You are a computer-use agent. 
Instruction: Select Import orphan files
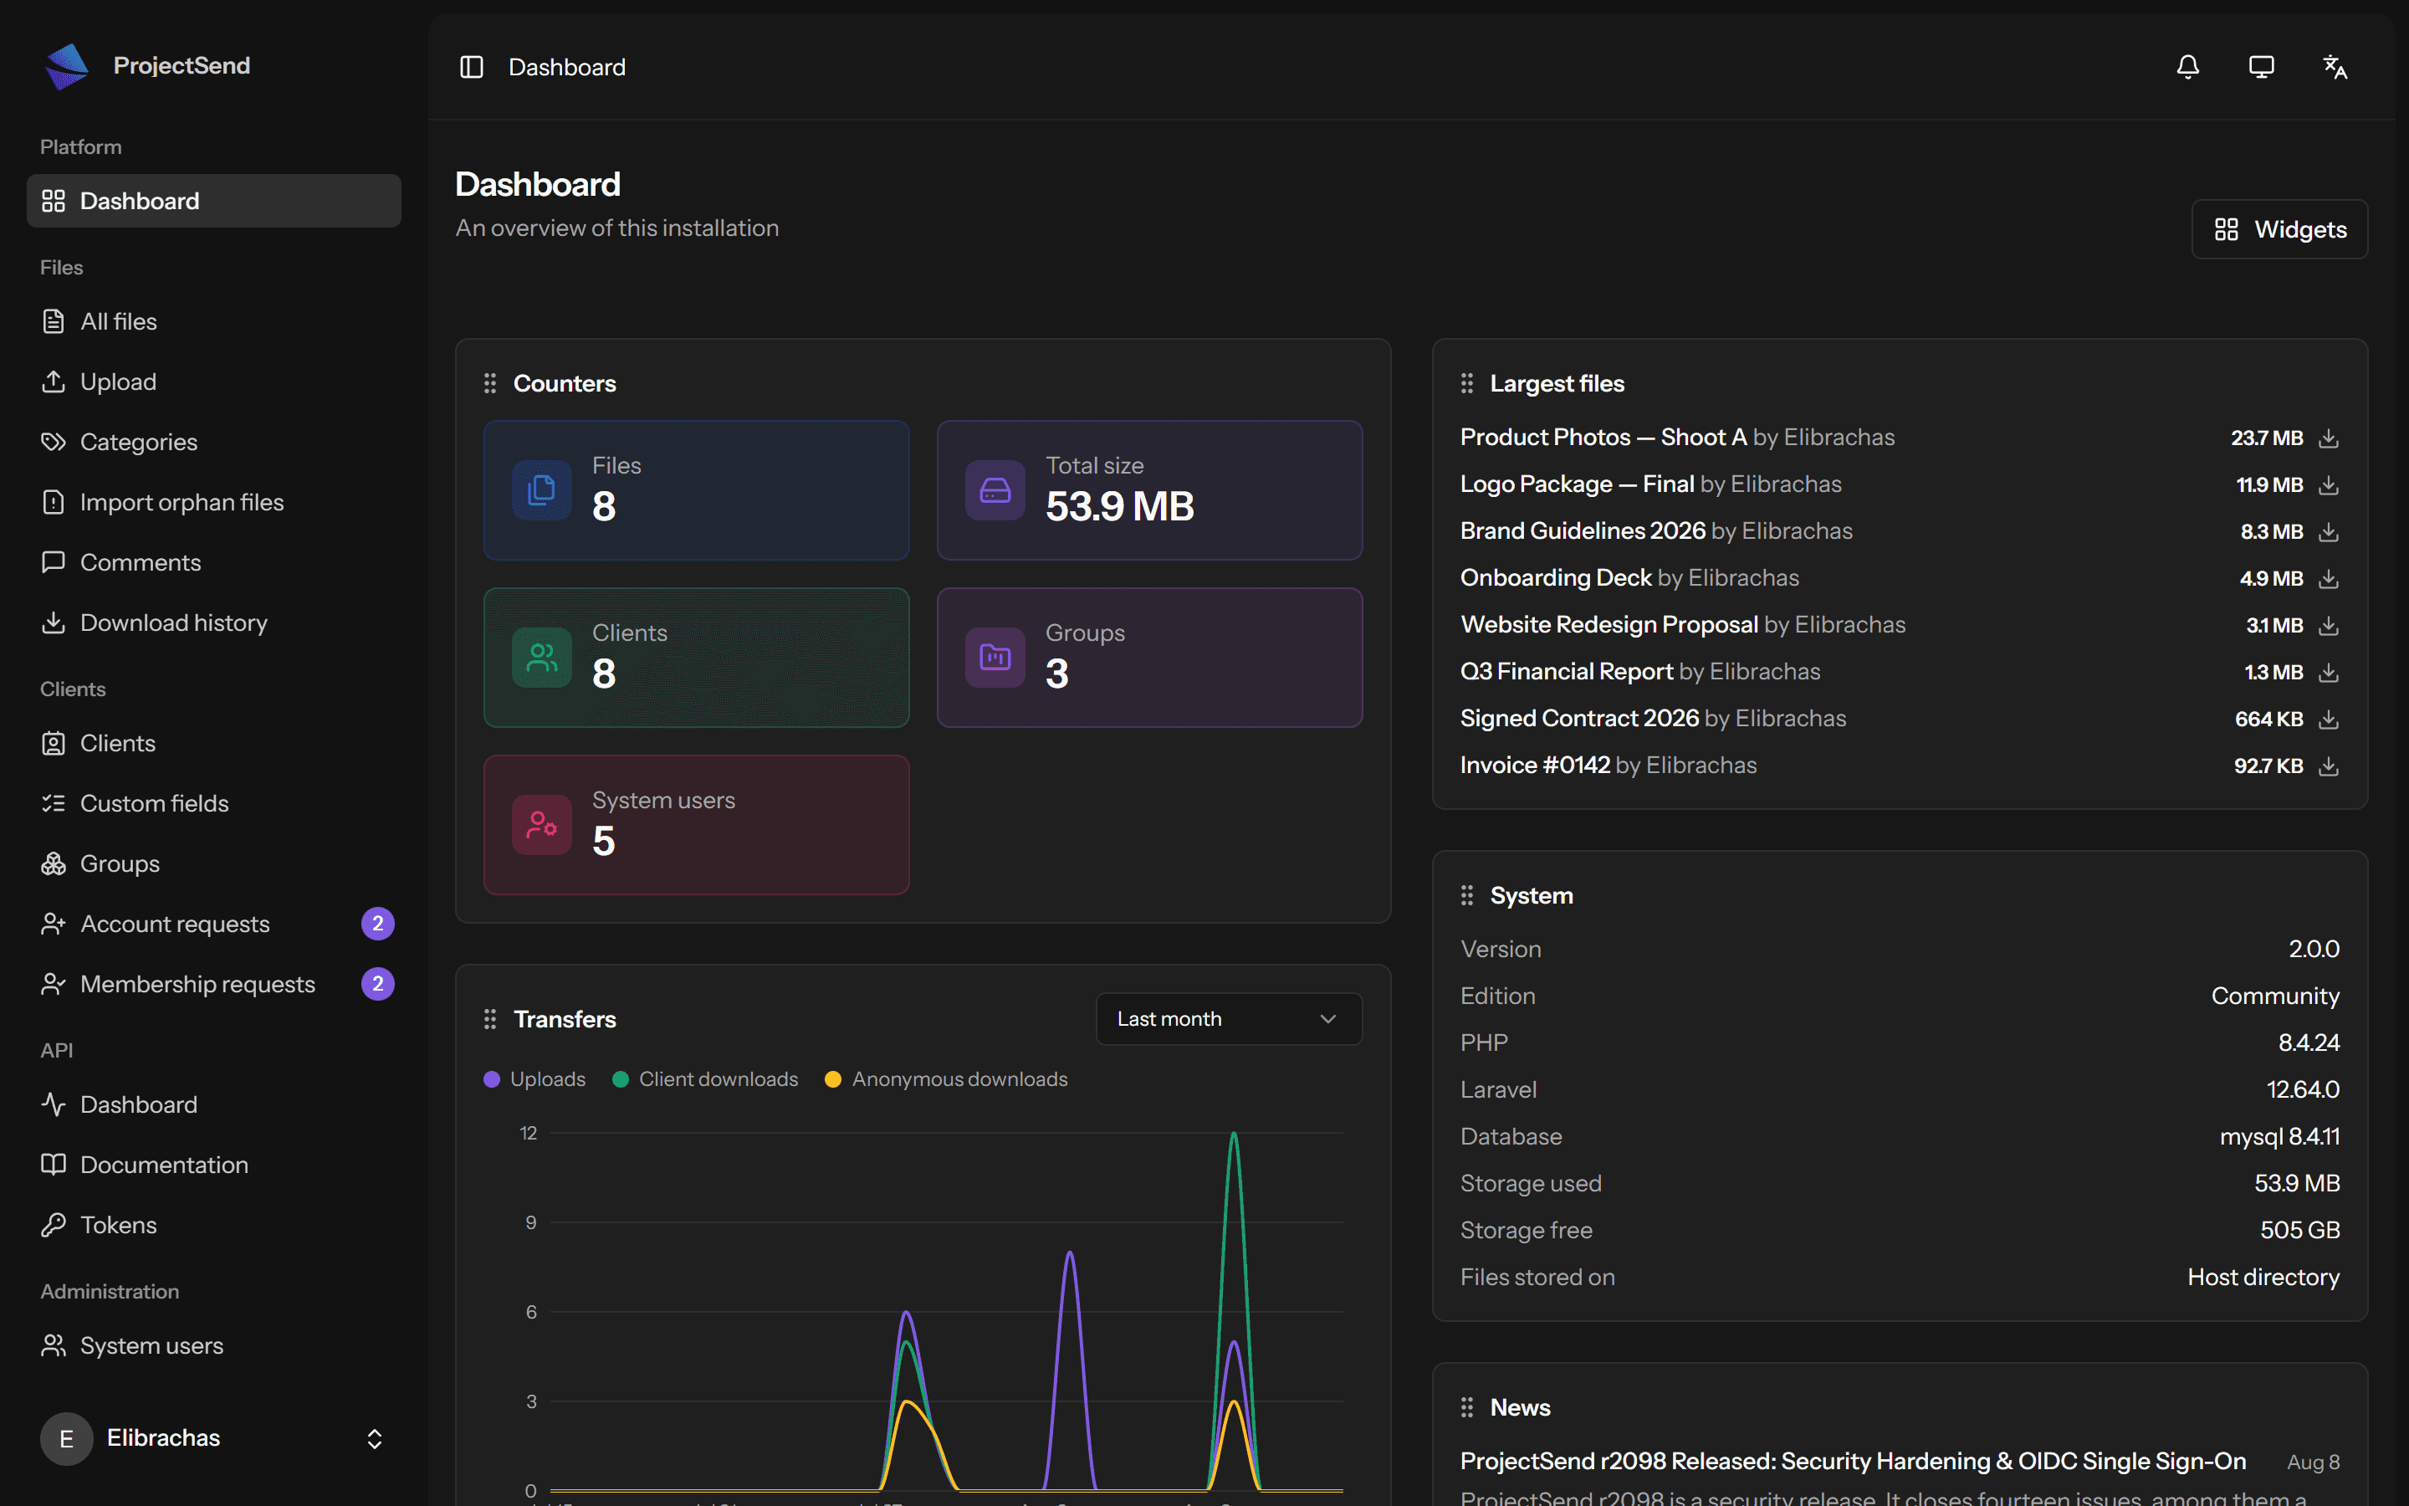coord(214,502)
